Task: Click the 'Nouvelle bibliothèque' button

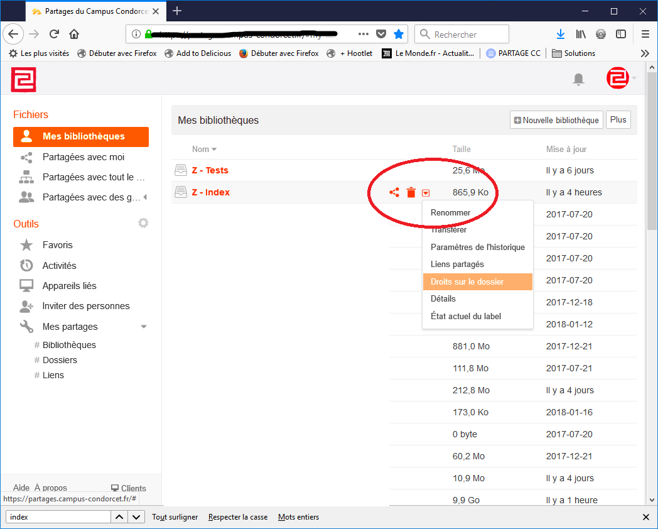Action: click(x=556, y=120)
